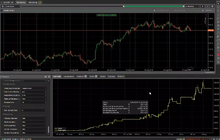Start the backtest with play button
Image resolution: width=220 pixels, height=140 pixels.
(202, 6)
